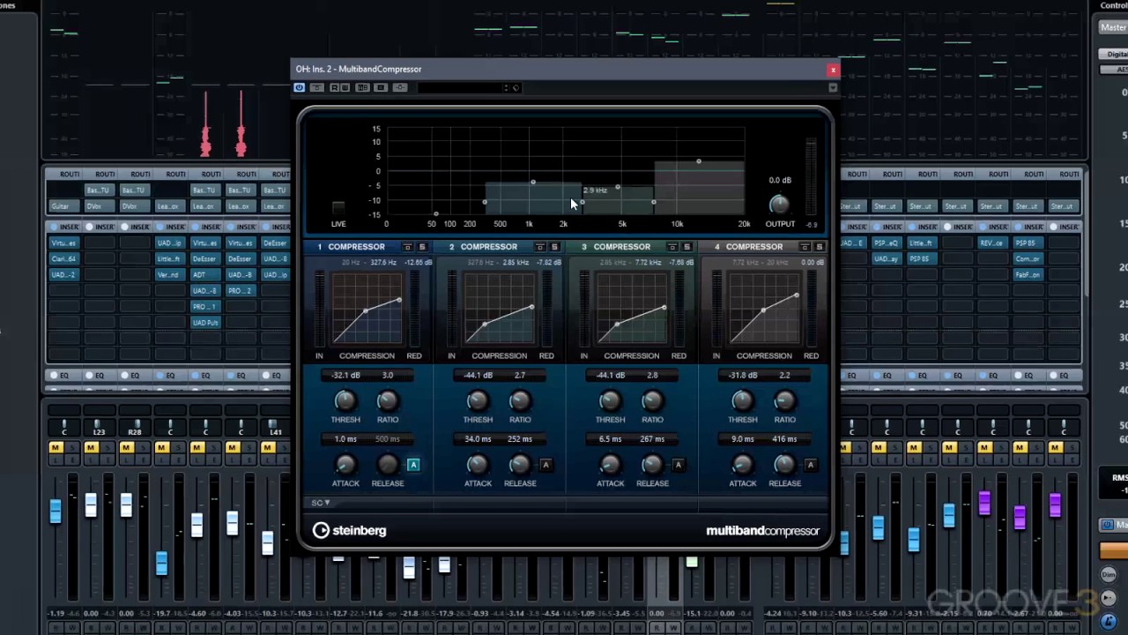
Task: Toggle the plugin power/activate button in MultibandCompressor toolbar
Action: click(300, 87)
